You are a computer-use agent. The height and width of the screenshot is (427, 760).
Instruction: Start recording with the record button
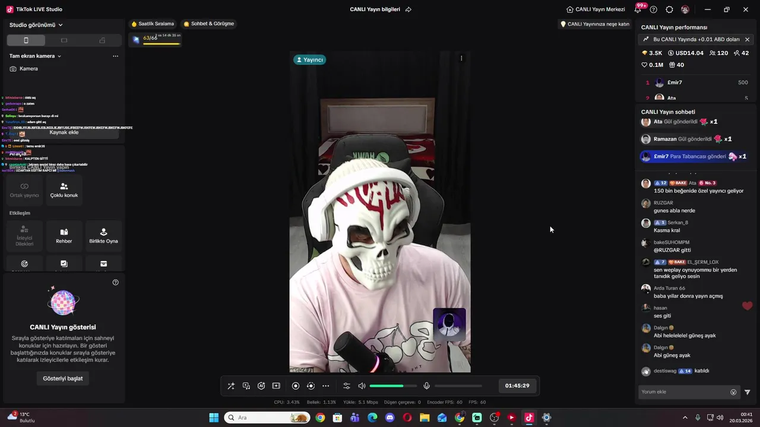296,386
